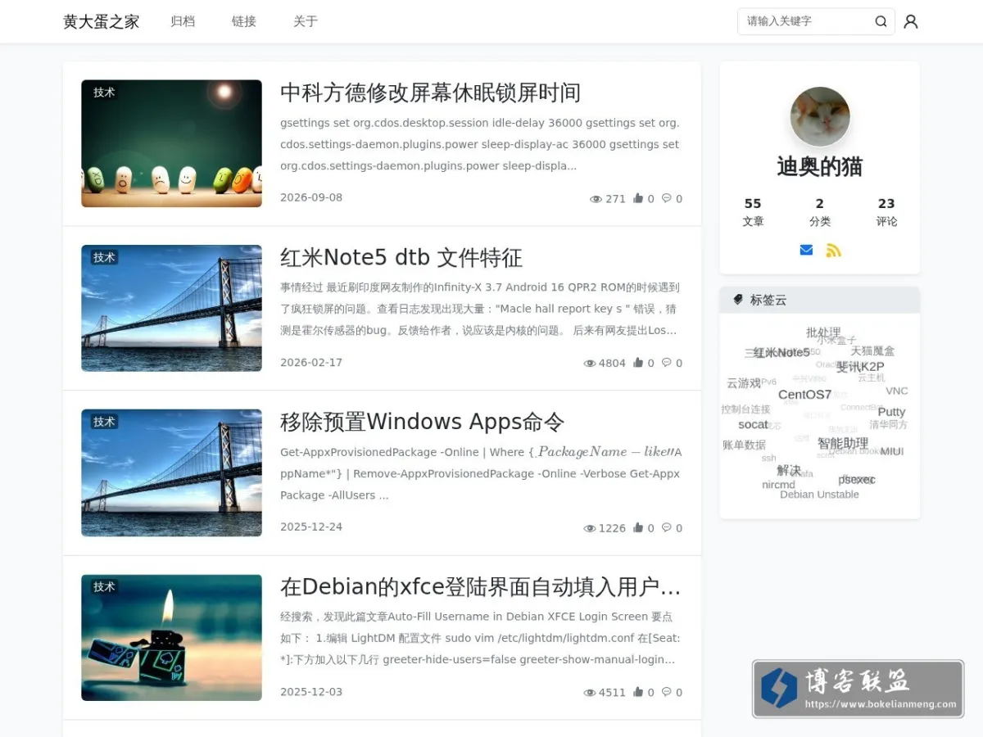Screen dimensions: 983x737
Task: Click the 迪奥的猫 author name
Action: [820, 166]
